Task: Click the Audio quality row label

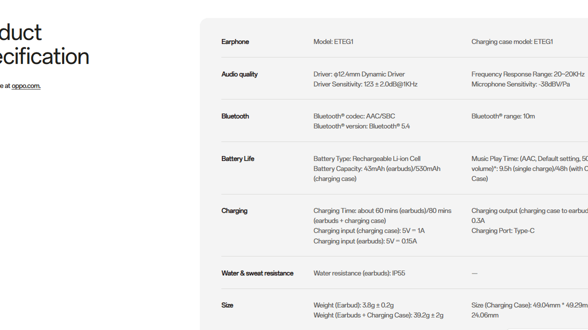Action: (239, 74)
